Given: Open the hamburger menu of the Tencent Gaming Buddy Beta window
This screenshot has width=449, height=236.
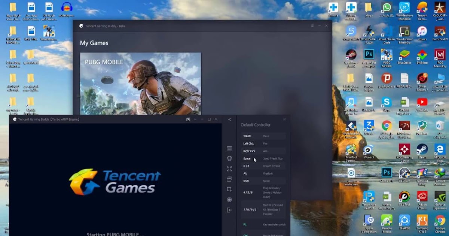Looking at the screenshot, I should (312, 25).
